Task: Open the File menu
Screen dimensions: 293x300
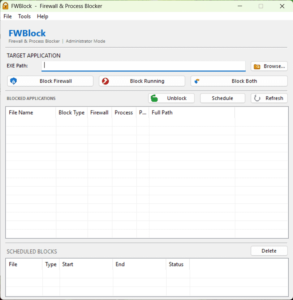Action: (8, 16)
